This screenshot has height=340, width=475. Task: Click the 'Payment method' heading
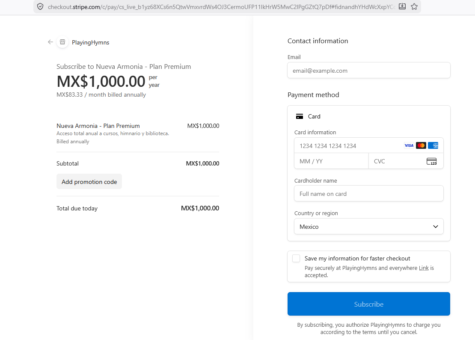(x=313, y=95)
